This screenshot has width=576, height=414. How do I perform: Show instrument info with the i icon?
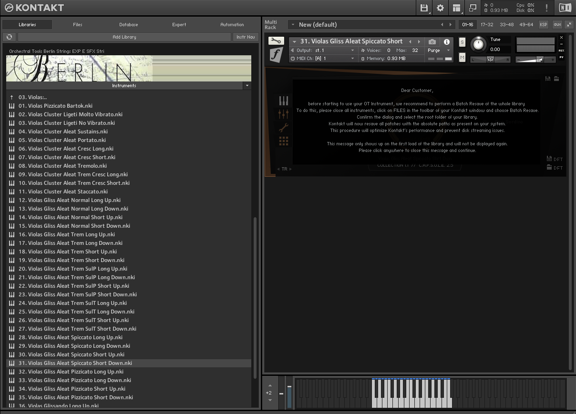point(446,42)
